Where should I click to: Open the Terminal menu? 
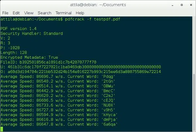point(63,13)
